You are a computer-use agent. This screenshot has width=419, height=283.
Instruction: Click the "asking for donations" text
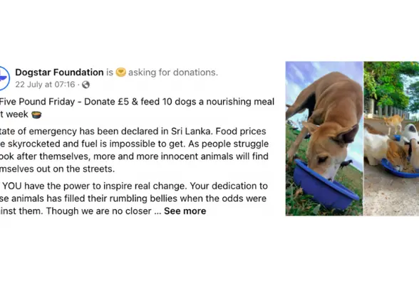[x=173, y=73]
